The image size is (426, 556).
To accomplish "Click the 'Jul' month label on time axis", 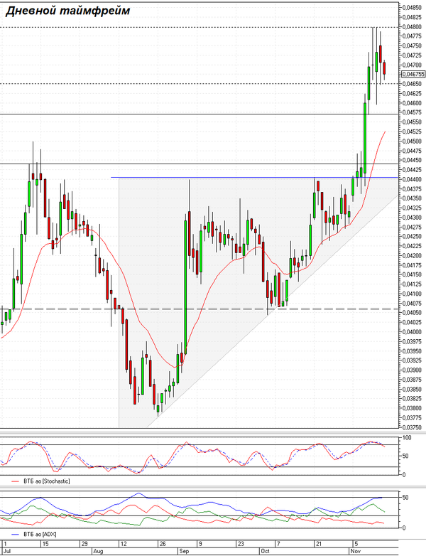I will pyautogui.click(x=6, y=552).
